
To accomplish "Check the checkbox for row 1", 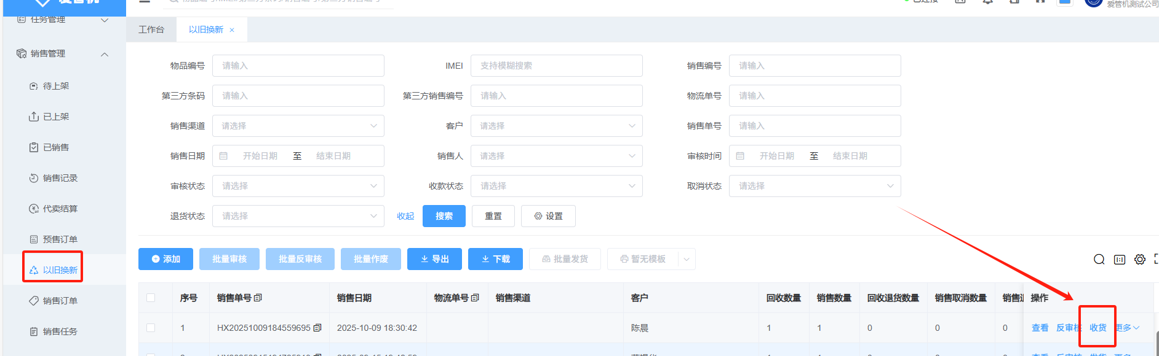I will pos(151,328).
